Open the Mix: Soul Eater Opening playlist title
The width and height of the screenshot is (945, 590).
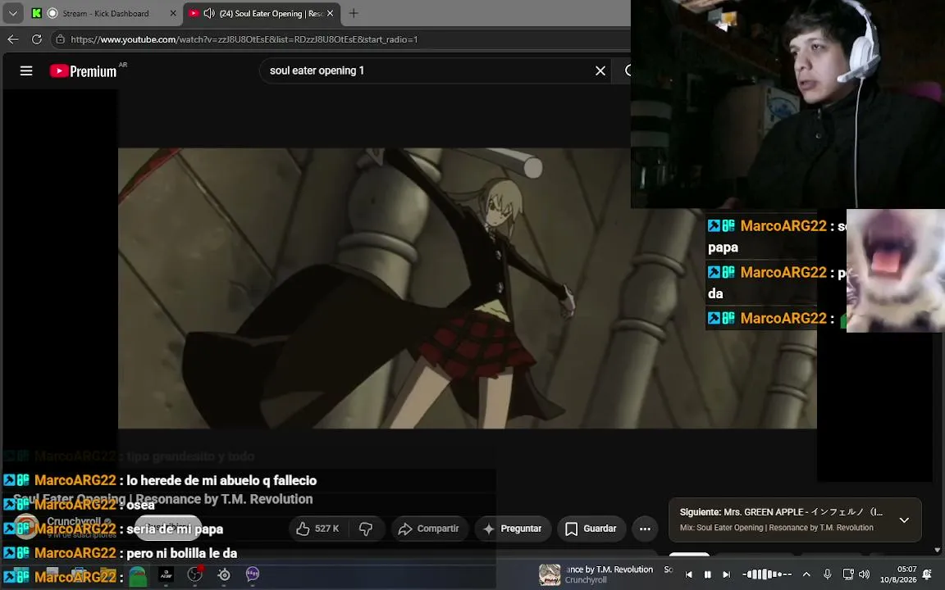tap(776, 528)
